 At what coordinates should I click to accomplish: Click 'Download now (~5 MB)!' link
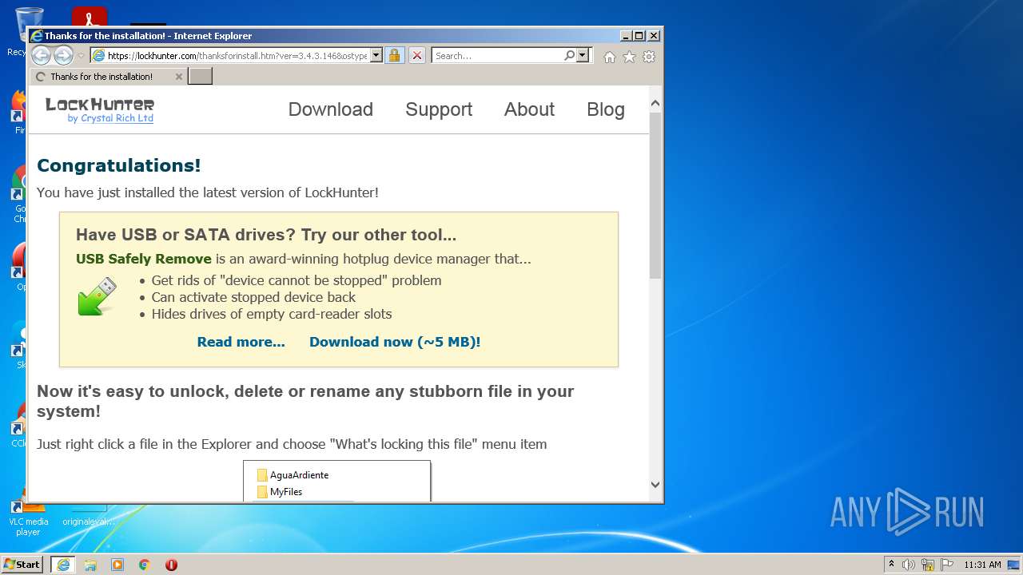pos(395,342)
